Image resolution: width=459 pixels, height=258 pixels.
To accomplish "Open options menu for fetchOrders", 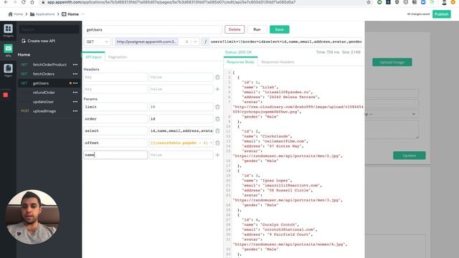I will [x=75, y=74].
